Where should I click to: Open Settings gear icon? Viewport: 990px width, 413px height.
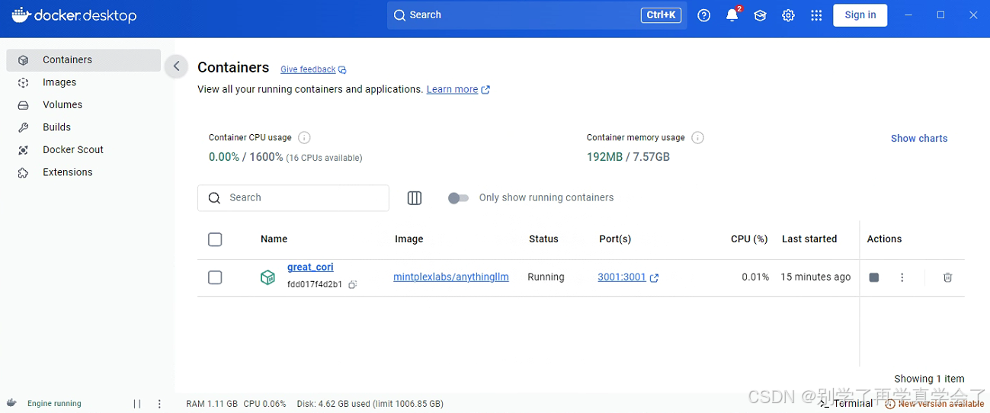[x=788, y=15]
